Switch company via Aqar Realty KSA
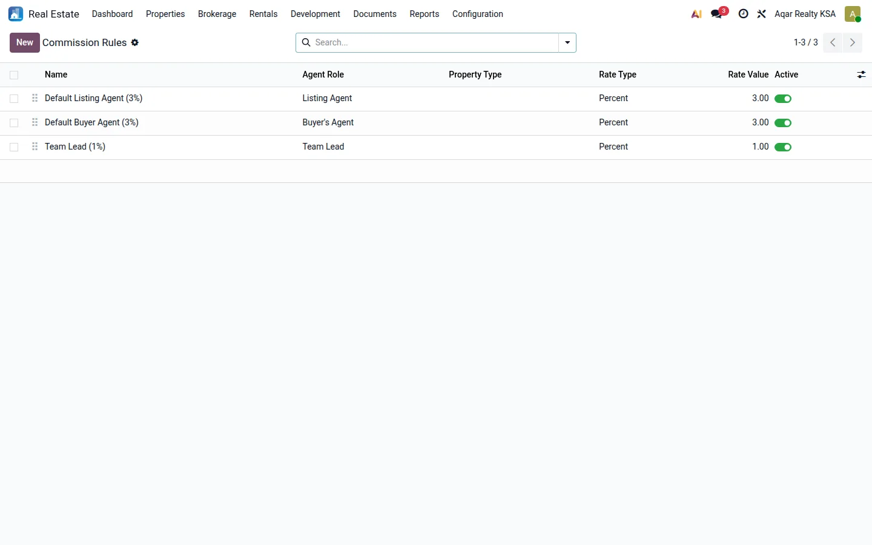872x545 pixels. (805, 14)
